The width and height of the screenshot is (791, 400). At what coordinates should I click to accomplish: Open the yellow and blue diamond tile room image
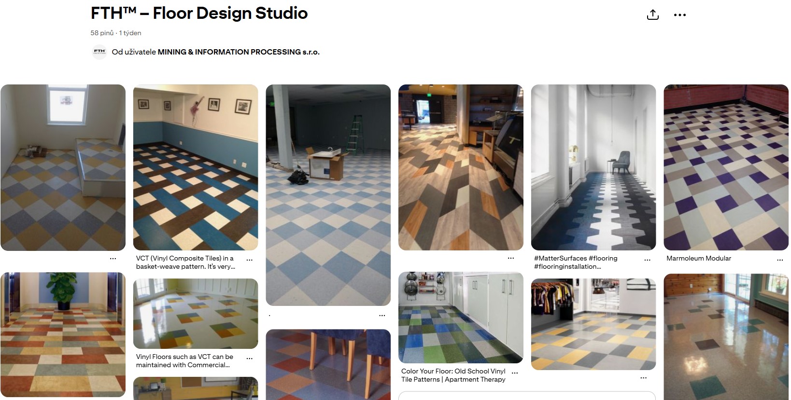(63, 167)
